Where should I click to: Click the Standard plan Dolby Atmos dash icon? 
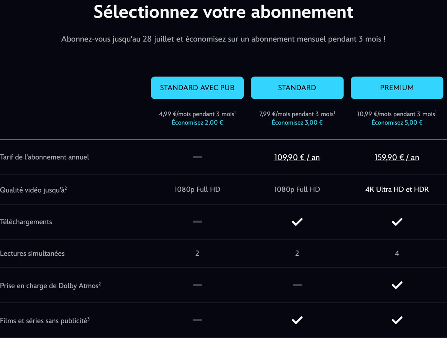(297, 285)
